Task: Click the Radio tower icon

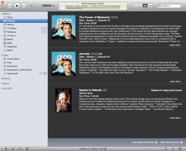Action: coord(5,50)
